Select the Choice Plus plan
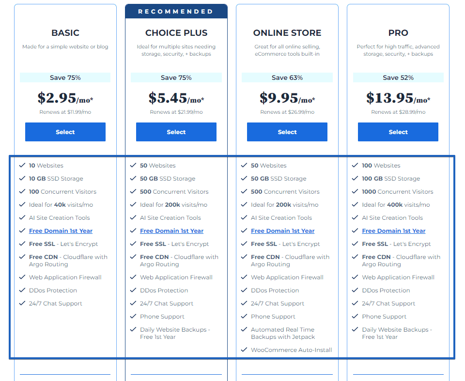The image size is (465, 381). tap(176, 132)
